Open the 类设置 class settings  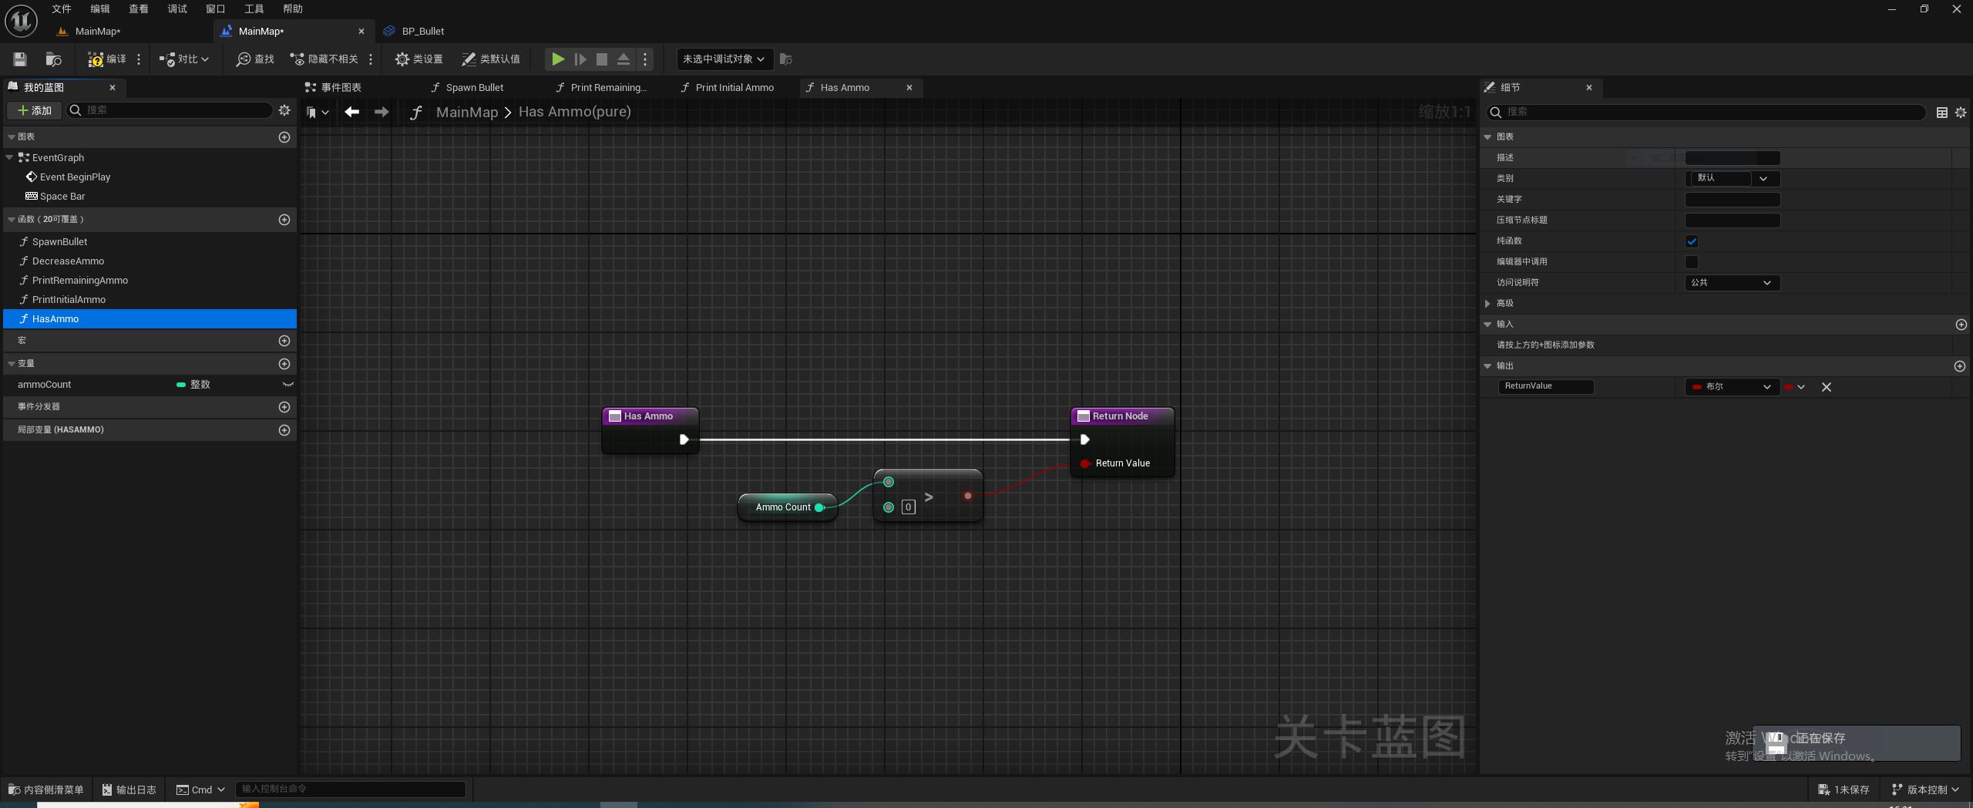(x=418, y=59)
